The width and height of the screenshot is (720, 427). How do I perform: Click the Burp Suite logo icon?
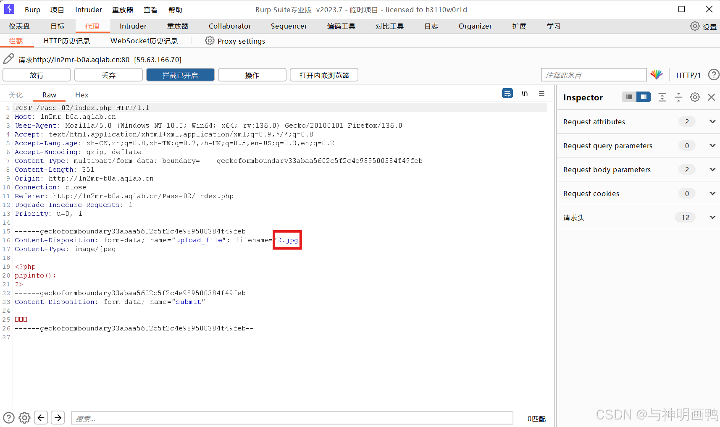click(9, 9)
